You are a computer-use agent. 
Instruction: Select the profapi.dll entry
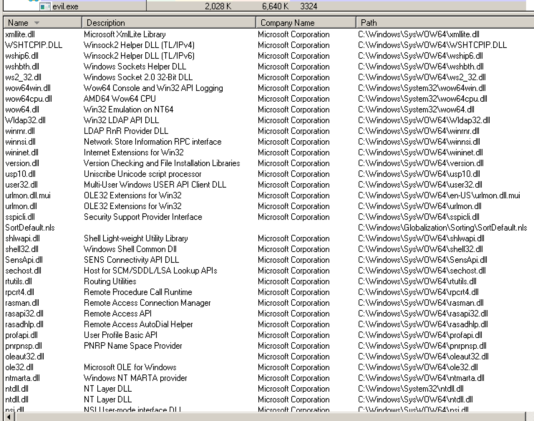coord(21,335)
